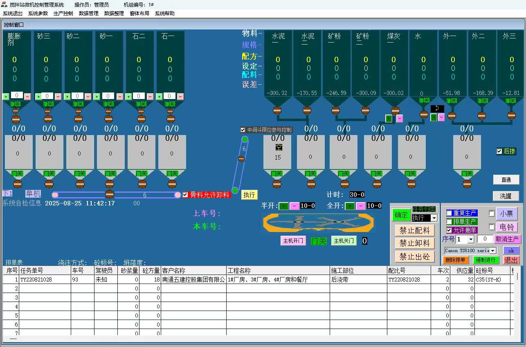526x347 pixels.
Task: Toggle 中间斗限位参与控制 checkbox
Action: [x=243, y=130]
